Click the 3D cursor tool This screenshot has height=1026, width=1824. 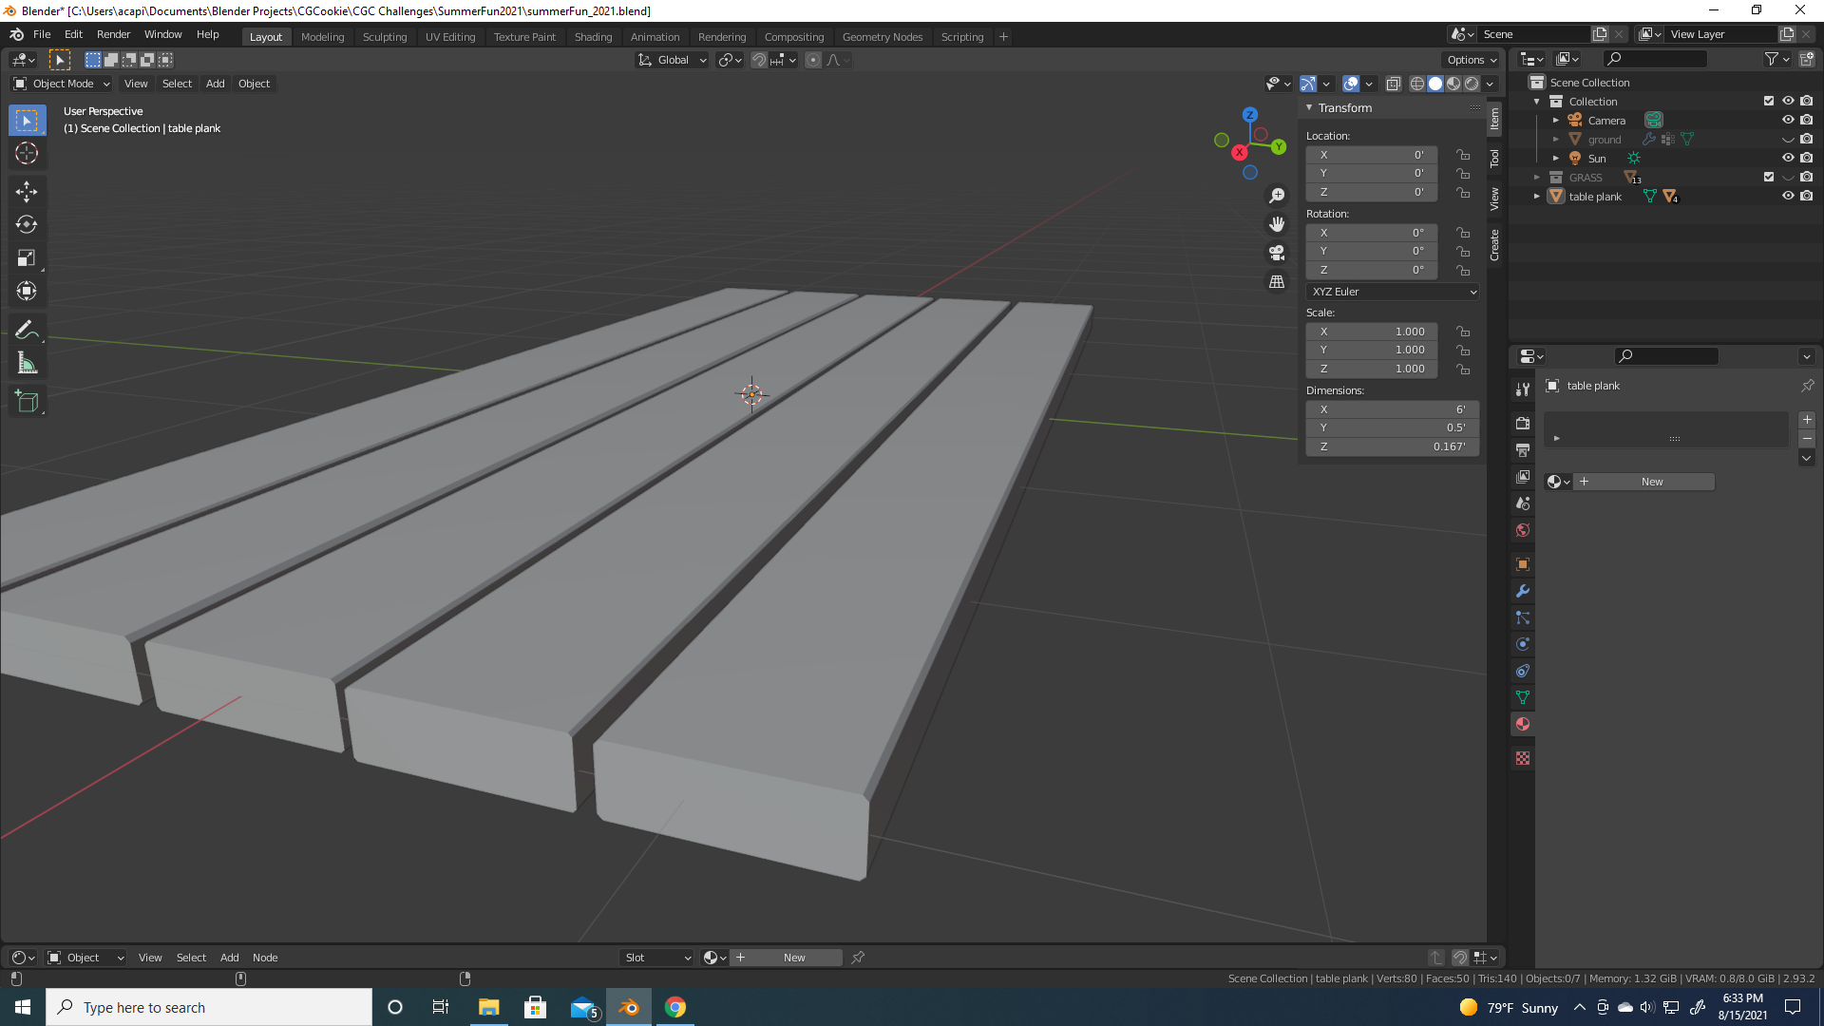click(27, 154)
